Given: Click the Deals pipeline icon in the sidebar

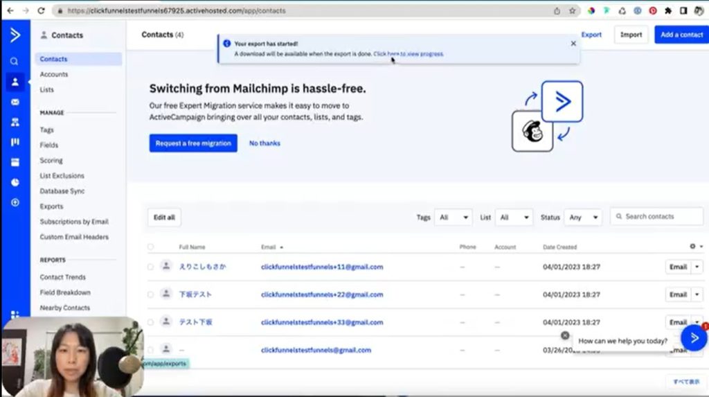Looking at the screenshot, I should coord(15,142).
